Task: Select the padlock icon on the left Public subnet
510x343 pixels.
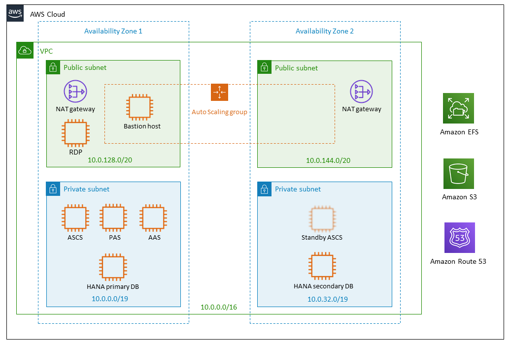Action: pos(53,67)
